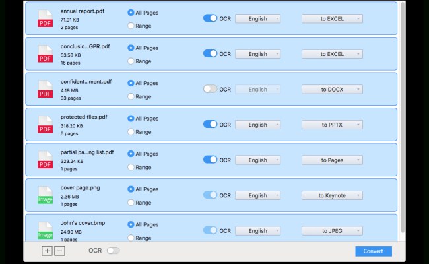This screenshot has height=264, width=429.
Task: Click the Image icon of cover page.png
Action: (x=45, y=195)
